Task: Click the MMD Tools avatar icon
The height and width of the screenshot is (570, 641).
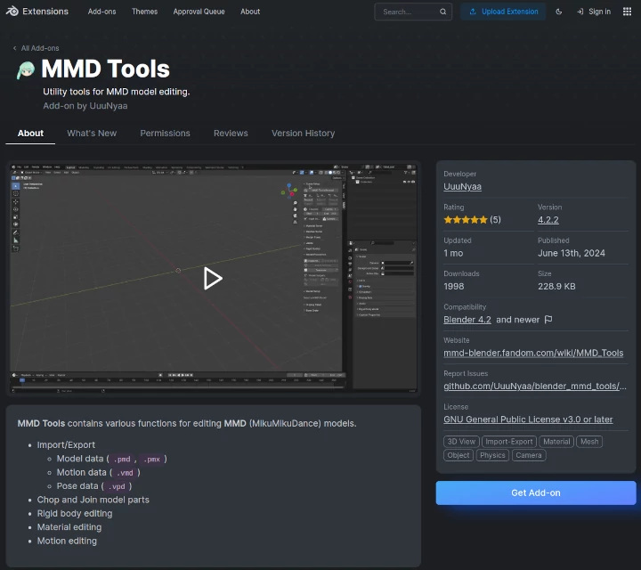Action: [x=26, y=70]
